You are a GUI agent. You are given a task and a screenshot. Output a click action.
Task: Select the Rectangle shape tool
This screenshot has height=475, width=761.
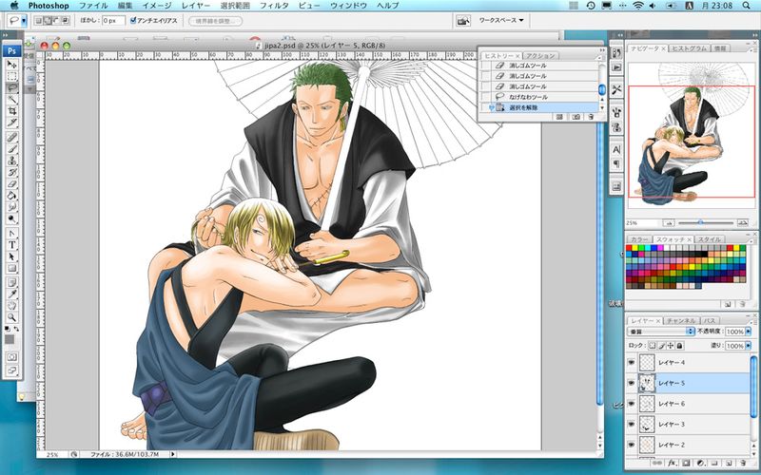tap(12, 269)
